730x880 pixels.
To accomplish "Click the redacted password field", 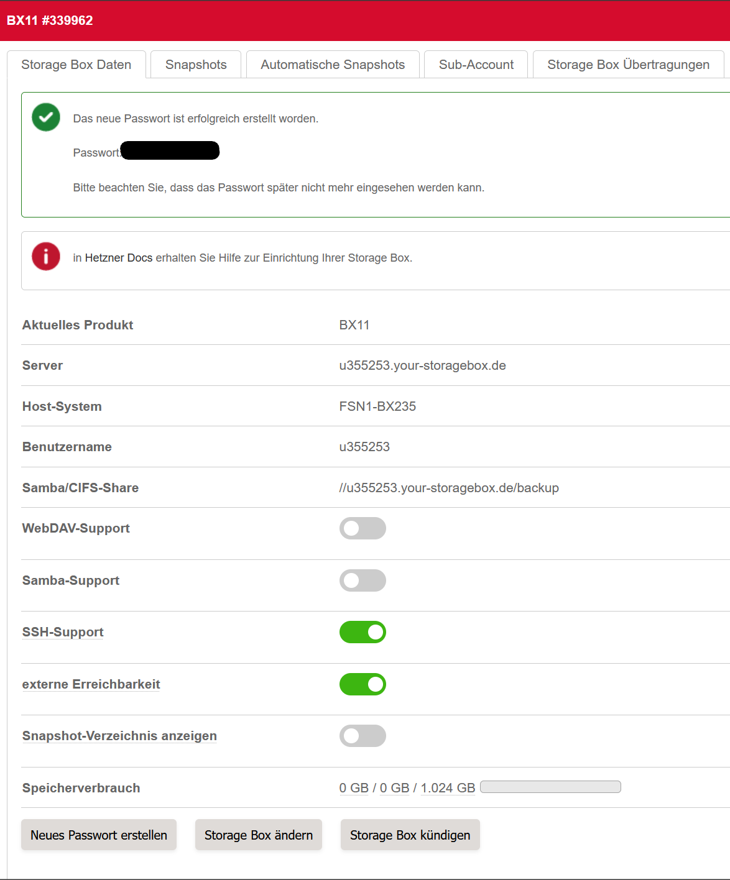I will tap(170, 150).
